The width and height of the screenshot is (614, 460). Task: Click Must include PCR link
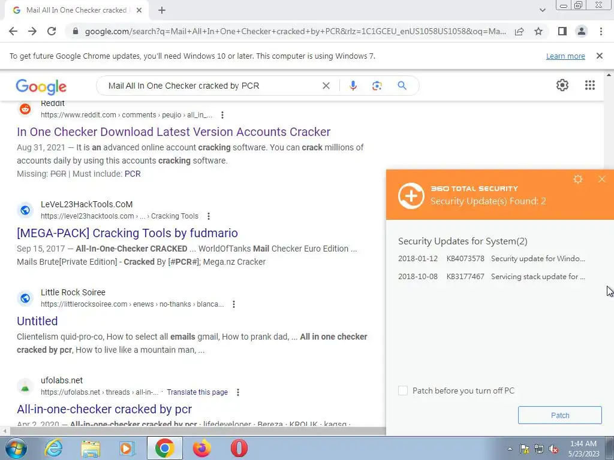[133, 174]
